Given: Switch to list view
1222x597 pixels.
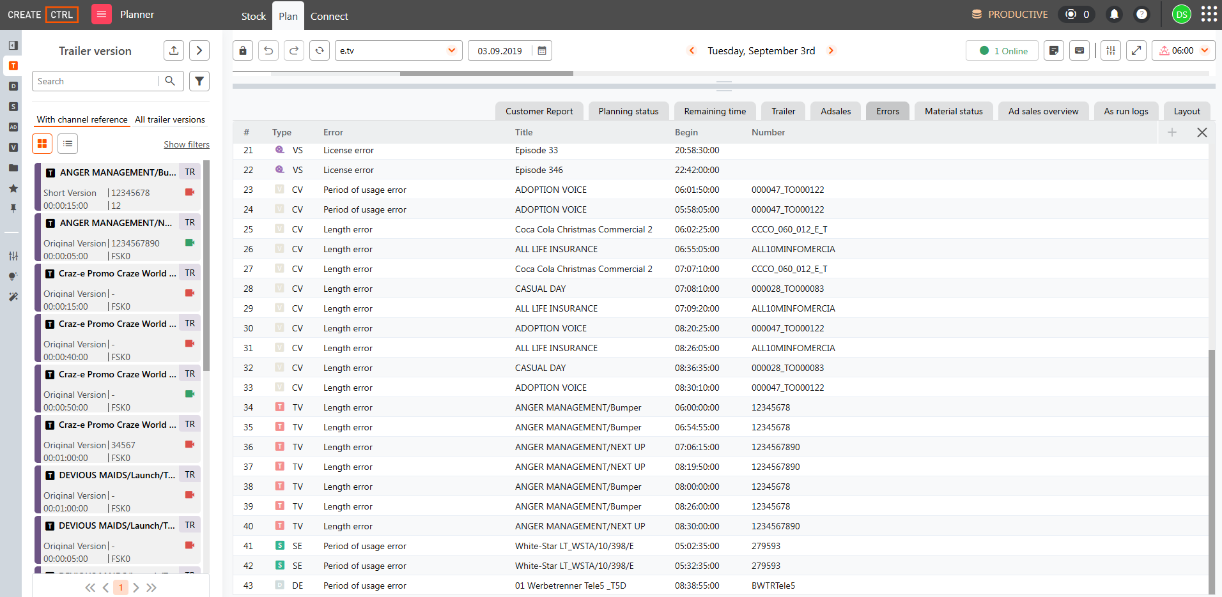Looking at the screenshot, I should 68,144.
